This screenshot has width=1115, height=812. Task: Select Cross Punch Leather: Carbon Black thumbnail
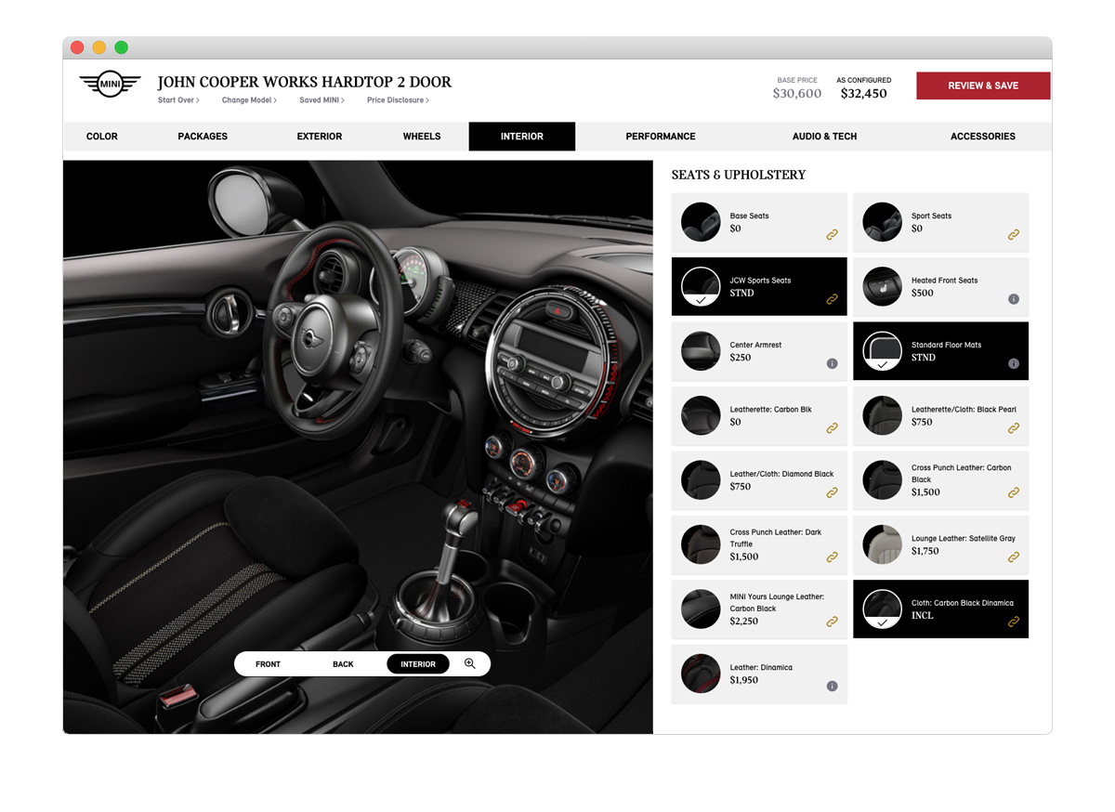(883, 480)
